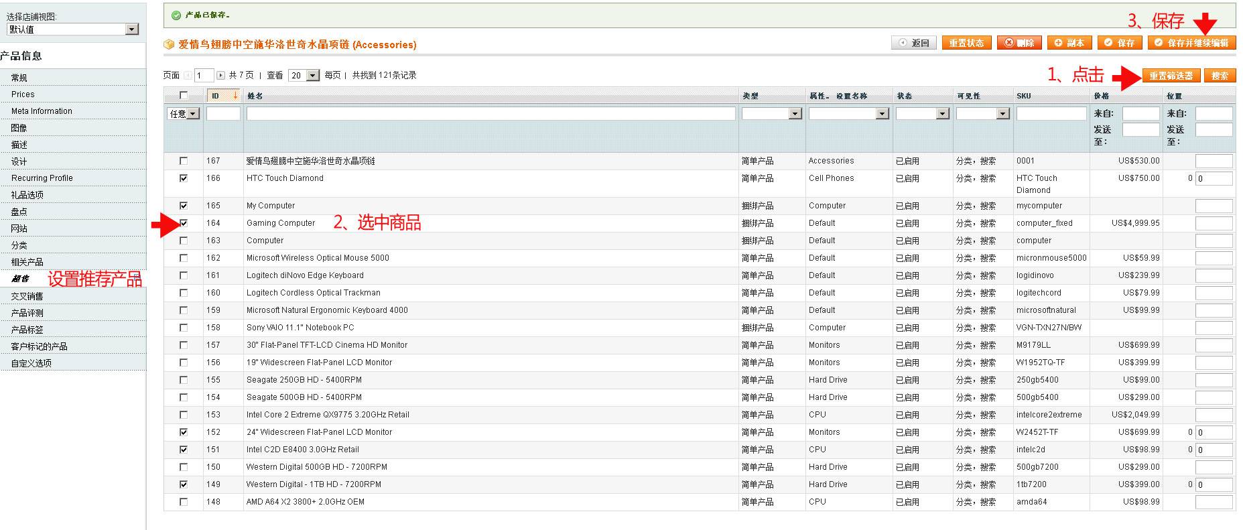This screenshot has width=1243, height=530.
Task: Click the 副本 (duplicate) button icon
Action: click(1059, 43)
